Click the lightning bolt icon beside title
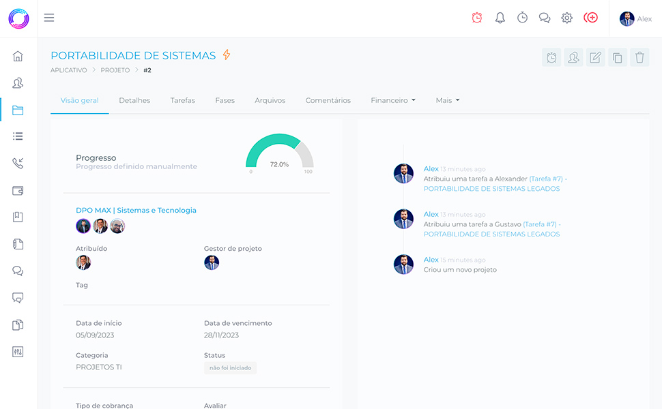This screenshot has height=409, width=662. pos(227,55)
